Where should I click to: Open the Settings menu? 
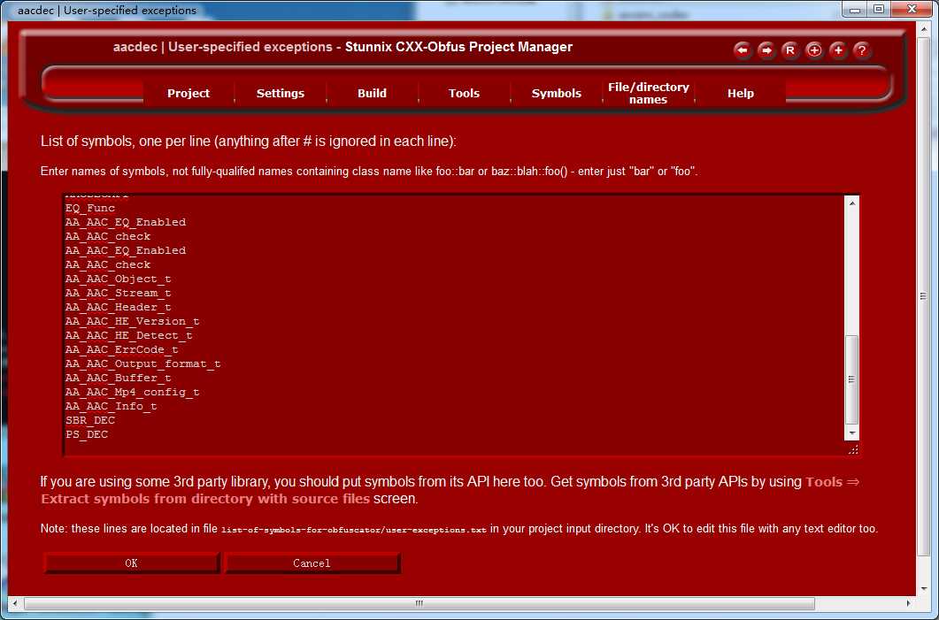pos(281,94)
